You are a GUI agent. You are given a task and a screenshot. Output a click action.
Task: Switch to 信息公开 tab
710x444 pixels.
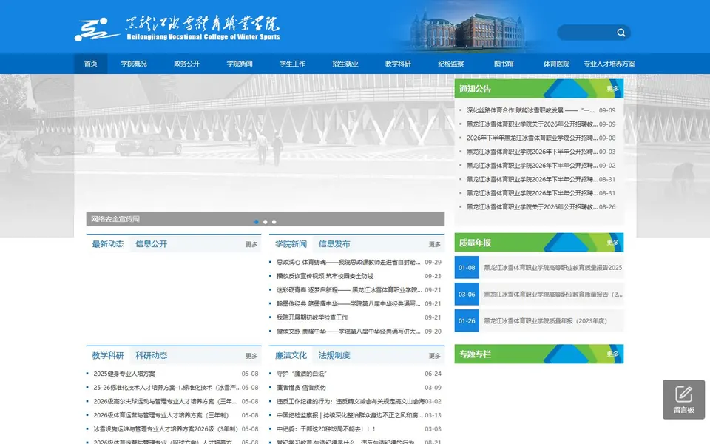tap(151, 243)
